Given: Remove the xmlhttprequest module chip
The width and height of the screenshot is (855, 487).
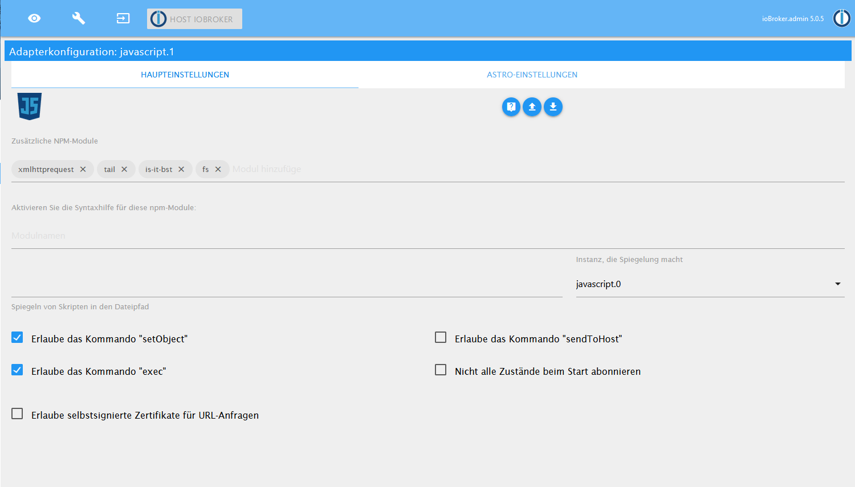Looking at the screenshot, I should pos(83,169).
